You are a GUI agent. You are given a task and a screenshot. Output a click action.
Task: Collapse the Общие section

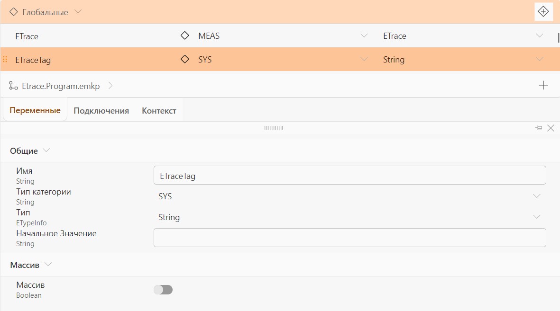46,151
